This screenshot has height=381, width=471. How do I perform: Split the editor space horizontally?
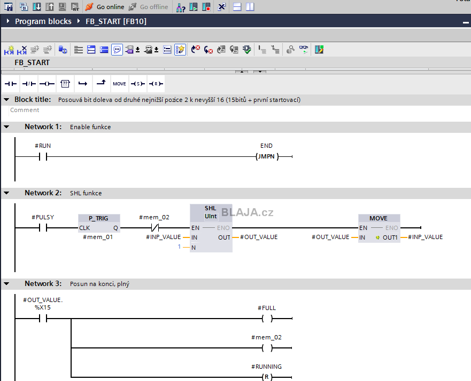[x=237, y=6]
